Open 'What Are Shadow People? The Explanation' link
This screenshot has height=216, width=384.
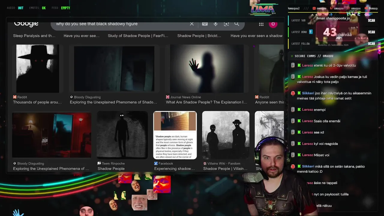[207, 102]
